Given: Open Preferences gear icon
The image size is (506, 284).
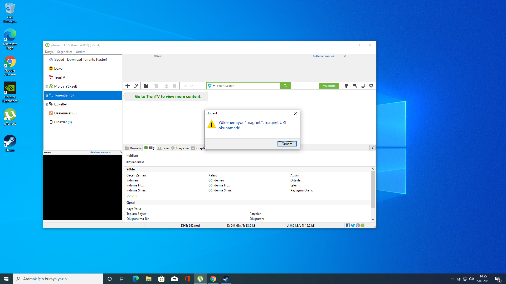Looking at the screenshot, I should point(371,86).
